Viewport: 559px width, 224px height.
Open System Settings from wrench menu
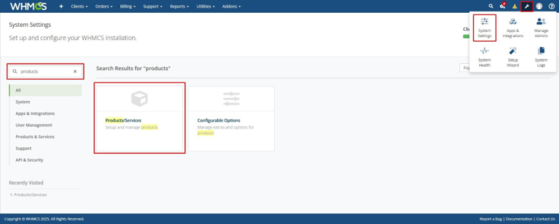pyautogui.click(x=484, y=28)
